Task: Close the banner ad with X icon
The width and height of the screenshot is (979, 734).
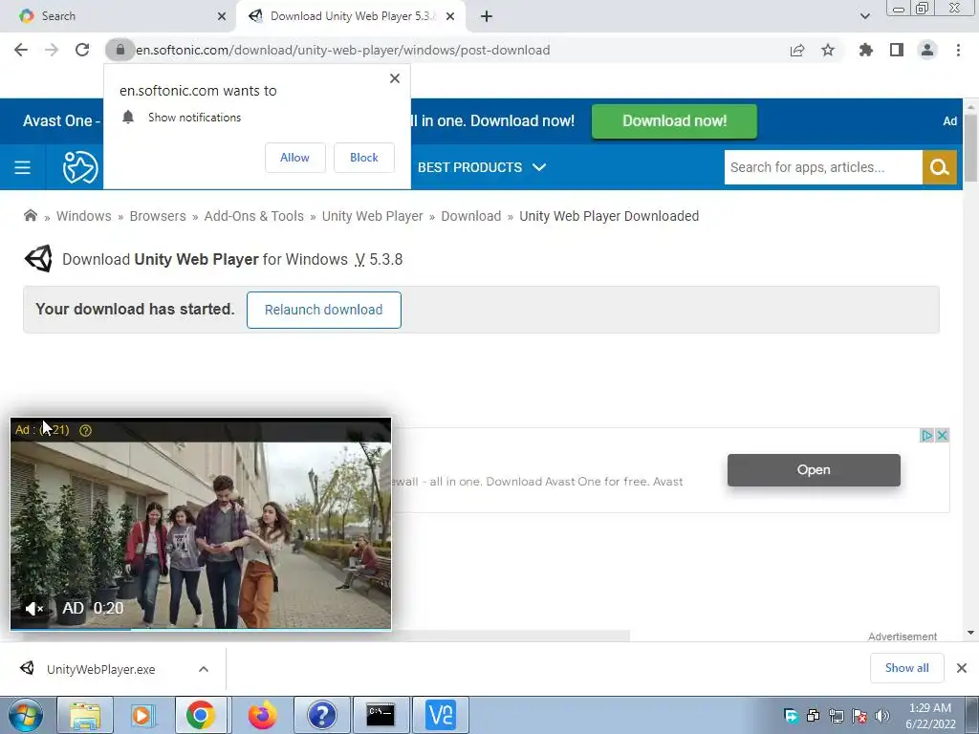Action: pyautogui.click(x=943, y=435)
